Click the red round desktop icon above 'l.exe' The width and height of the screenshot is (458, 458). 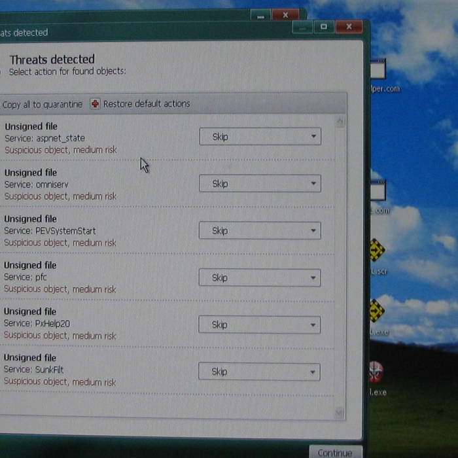click(376, 372)
